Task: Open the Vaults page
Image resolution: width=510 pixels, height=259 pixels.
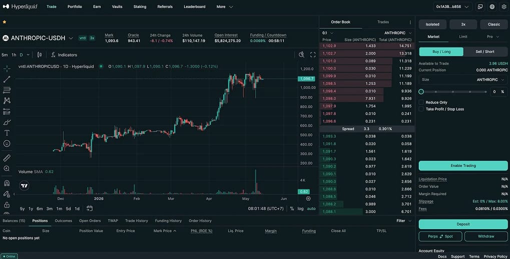Action: [117, 6]
